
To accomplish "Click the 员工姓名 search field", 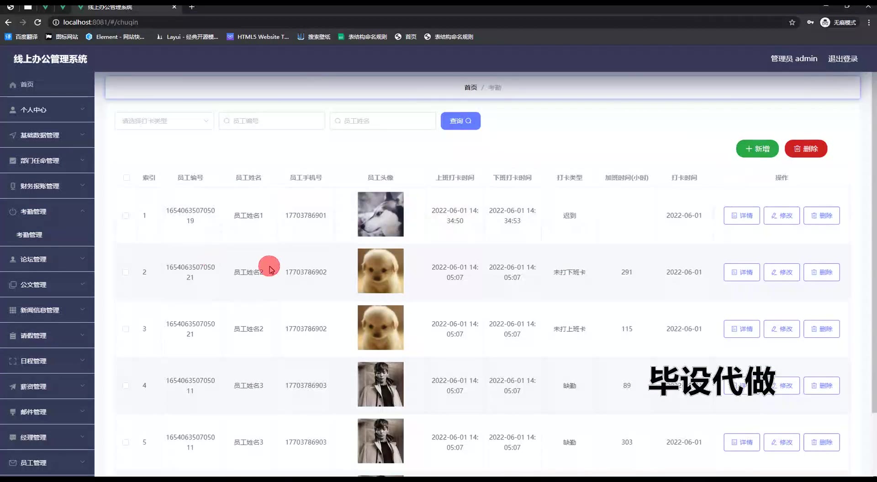I will click(x=383, y=121).
